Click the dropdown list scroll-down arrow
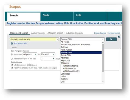Image resolution: width=130 pixels, height=100 pixels. (103, 82)
